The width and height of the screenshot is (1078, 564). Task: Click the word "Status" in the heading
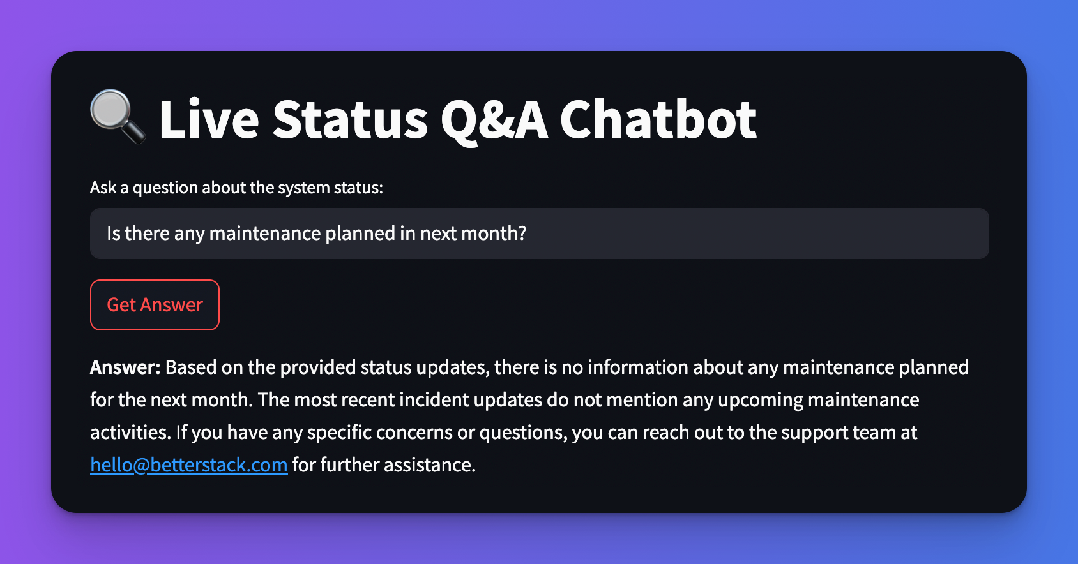click(350, 119)
